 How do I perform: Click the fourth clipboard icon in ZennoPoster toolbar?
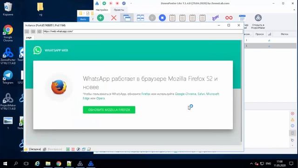[203, 18]
